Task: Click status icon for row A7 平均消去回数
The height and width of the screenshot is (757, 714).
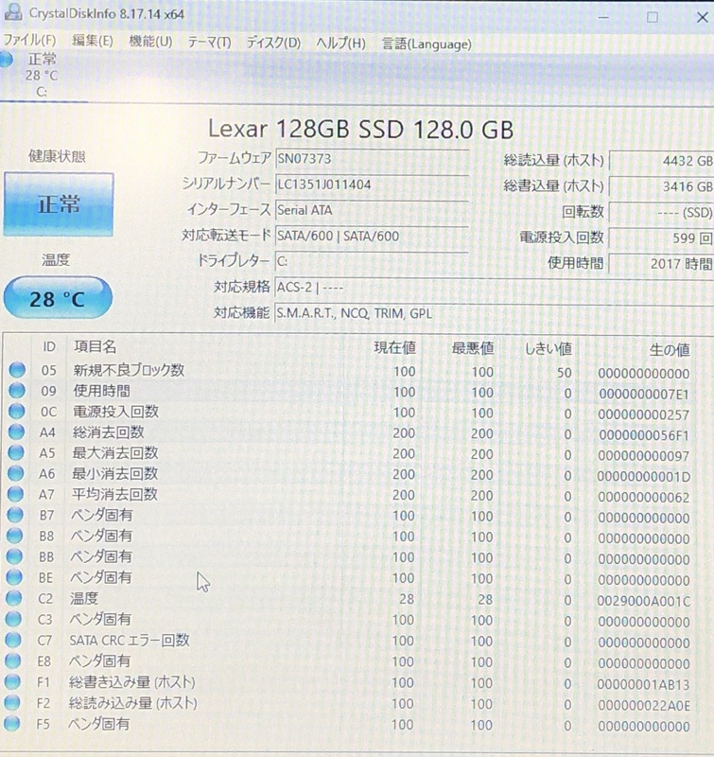Action: pos(15,494)
